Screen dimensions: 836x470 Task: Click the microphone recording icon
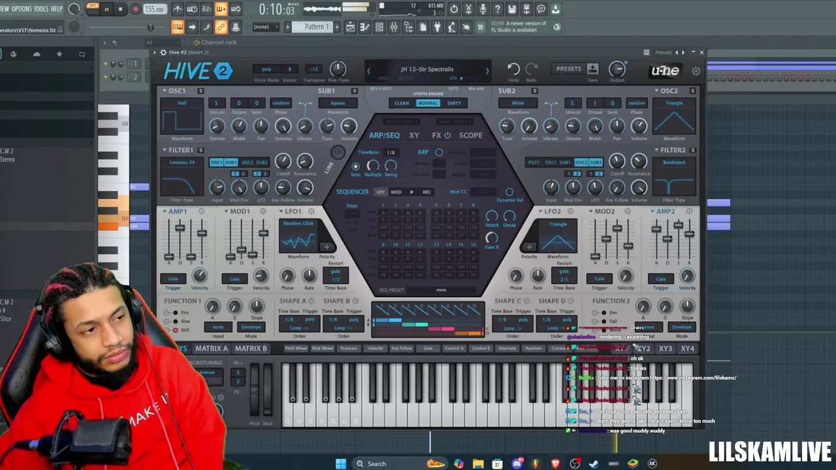point(483,9)
